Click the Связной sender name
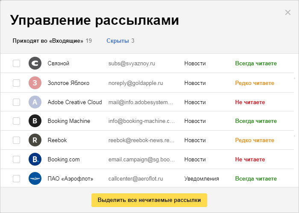The width and height of the screenshot is (299, 213). click(x=59, y=63)
